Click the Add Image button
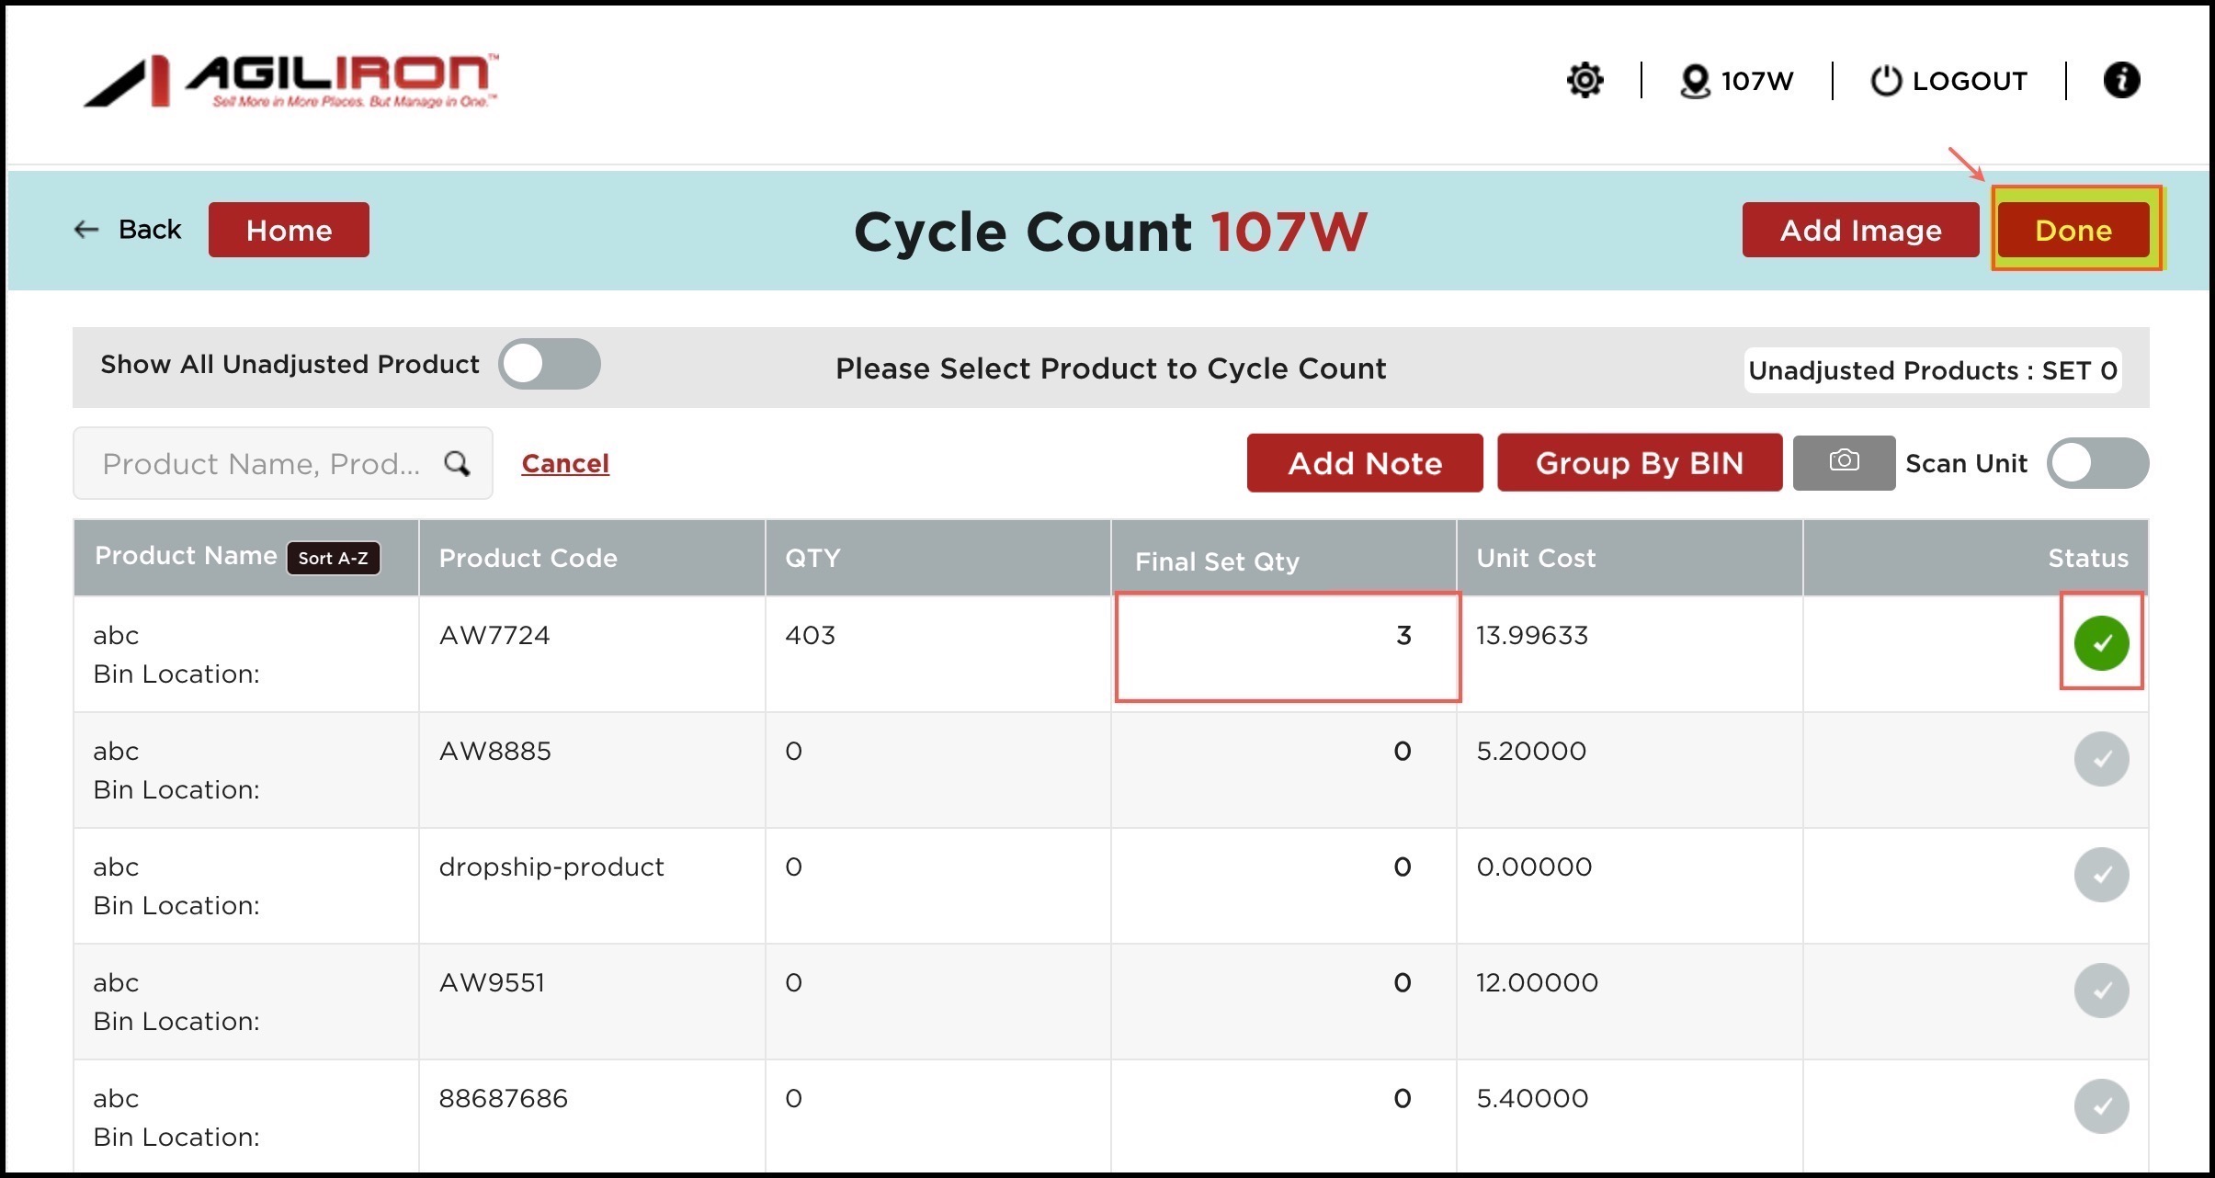Image resolution: width=2215 pixels, height=1178 pixels. (1859, 230)
